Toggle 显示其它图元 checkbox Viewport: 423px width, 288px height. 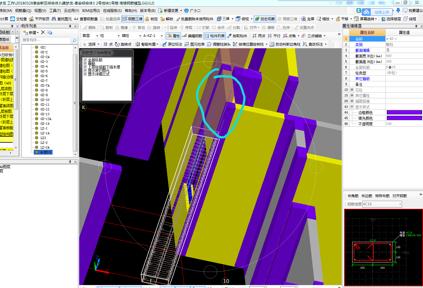85,71
